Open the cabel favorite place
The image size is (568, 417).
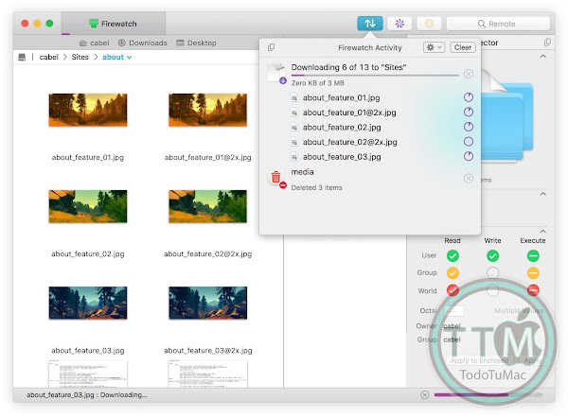94,43
